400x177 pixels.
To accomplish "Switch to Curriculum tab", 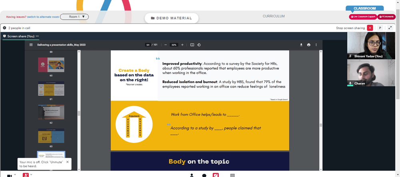I will tap(274, 16).
